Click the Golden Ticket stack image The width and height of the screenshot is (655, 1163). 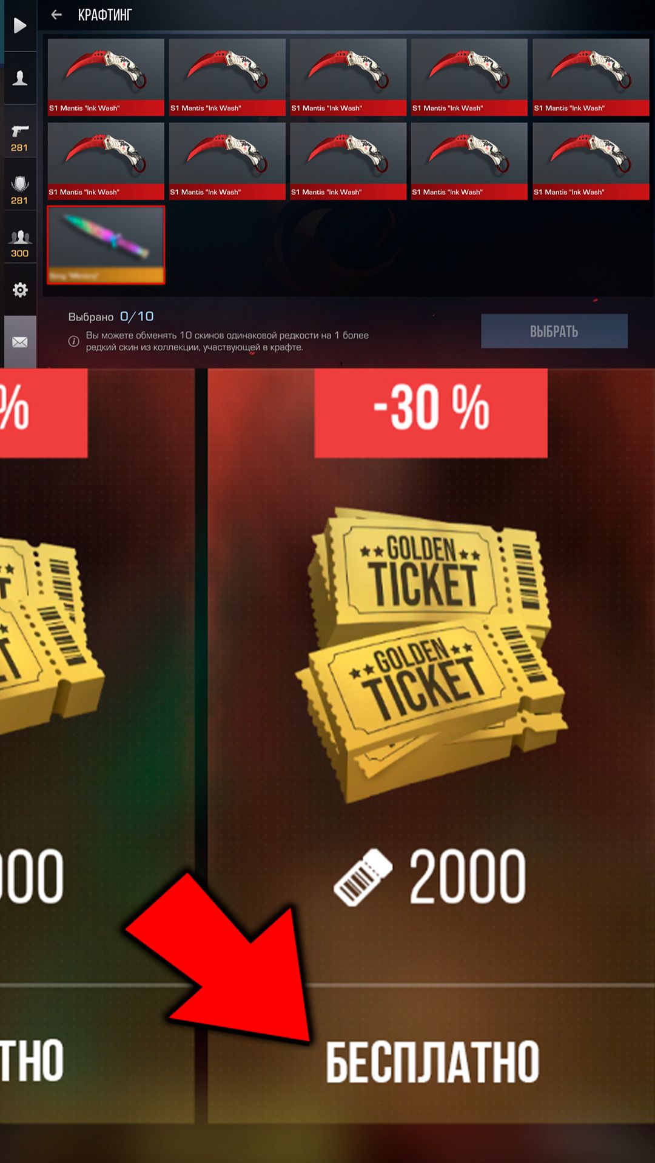[x=432, y=655]
